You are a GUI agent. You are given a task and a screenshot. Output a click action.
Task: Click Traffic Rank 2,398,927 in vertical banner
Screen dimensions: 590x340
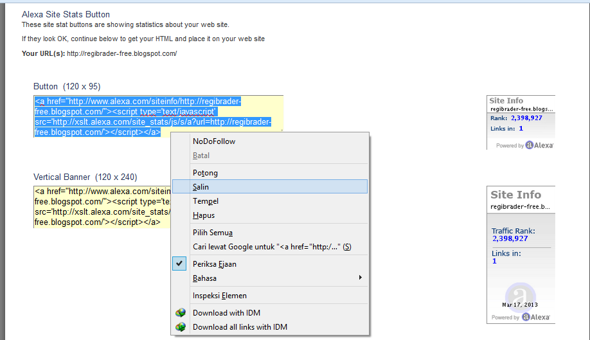[514, 235]
